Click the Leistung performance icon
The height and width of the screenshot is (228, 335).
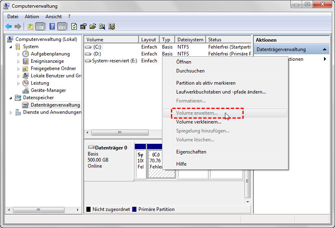pos(26,83)
